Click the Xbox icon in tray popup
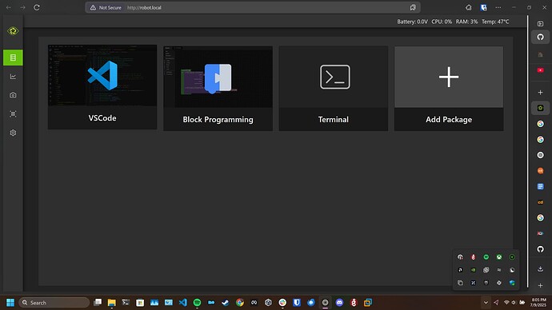This screenshot has width=552, height=310. point(499,257)
